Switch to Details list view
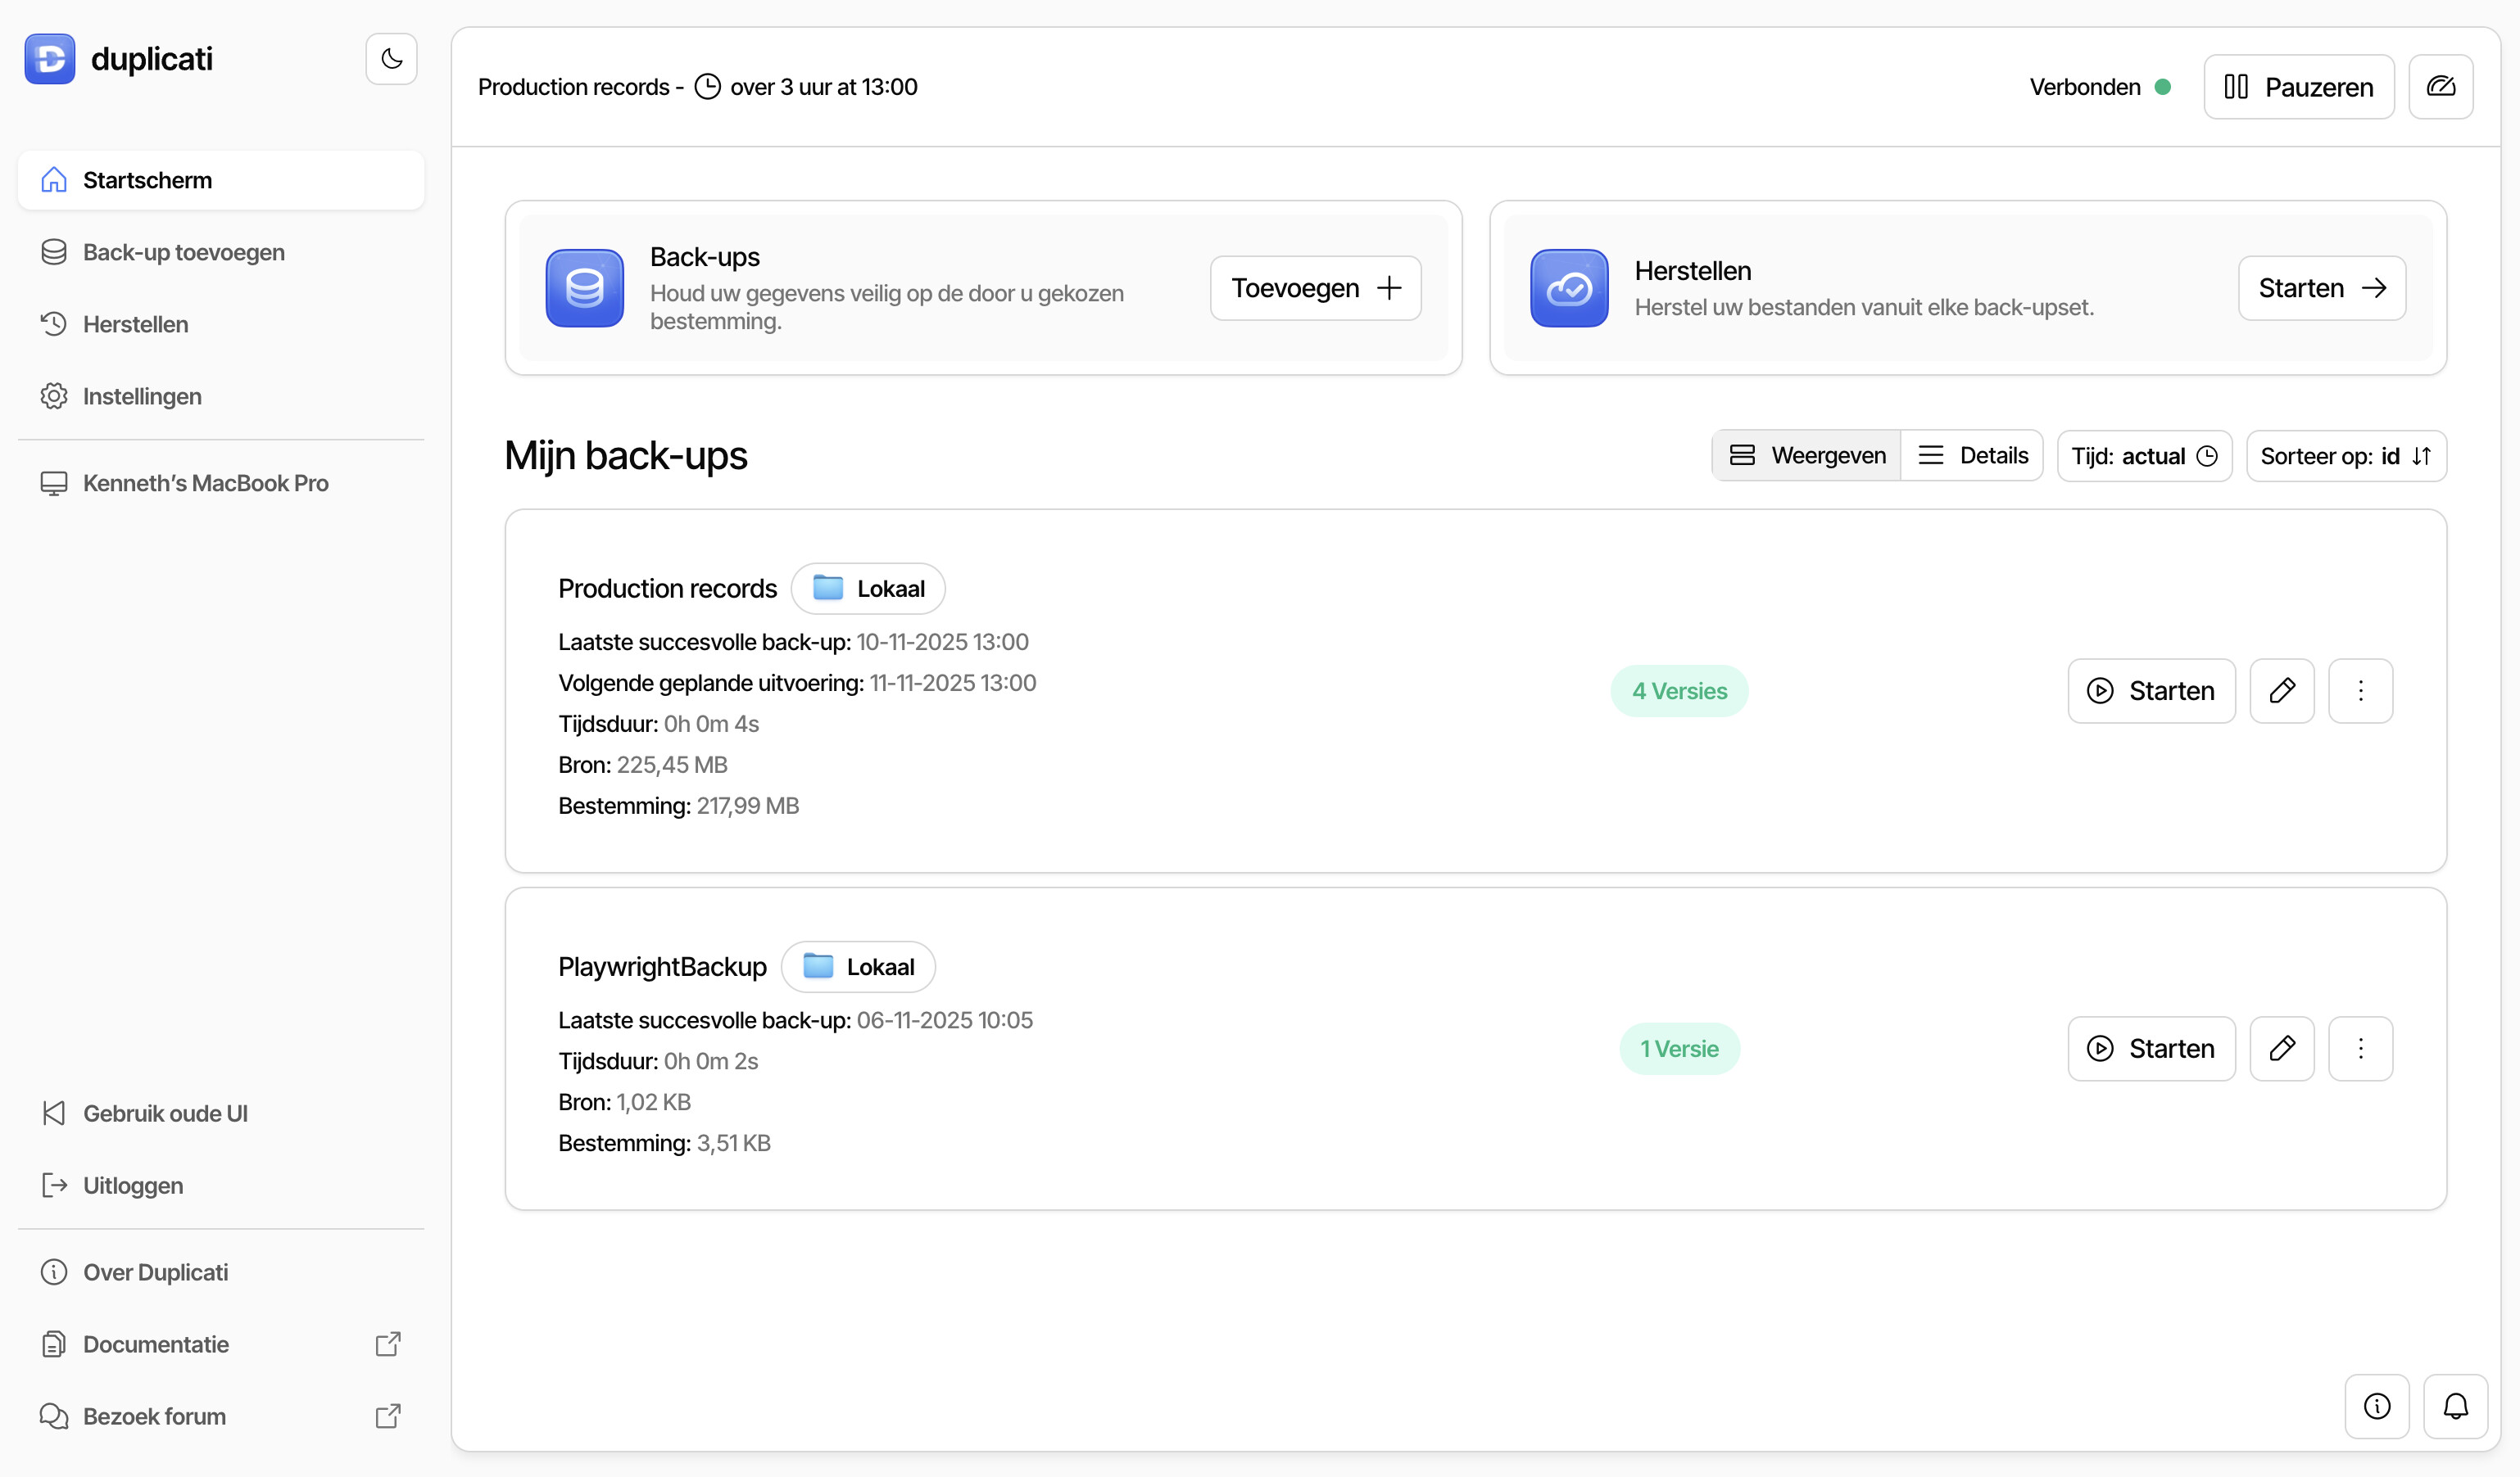Screen dimensions: 2520x1477 coord(1972,456)
